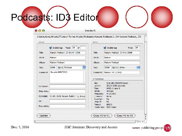Click the empty Encoded by field

pyautogui.click(x=67, y=106)
